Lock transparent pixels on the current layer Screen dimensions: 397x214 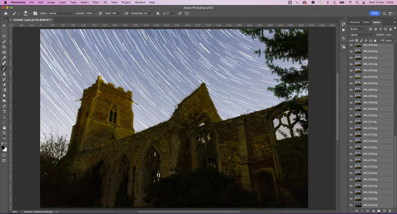pyautogui.click(x=357, y=40)
